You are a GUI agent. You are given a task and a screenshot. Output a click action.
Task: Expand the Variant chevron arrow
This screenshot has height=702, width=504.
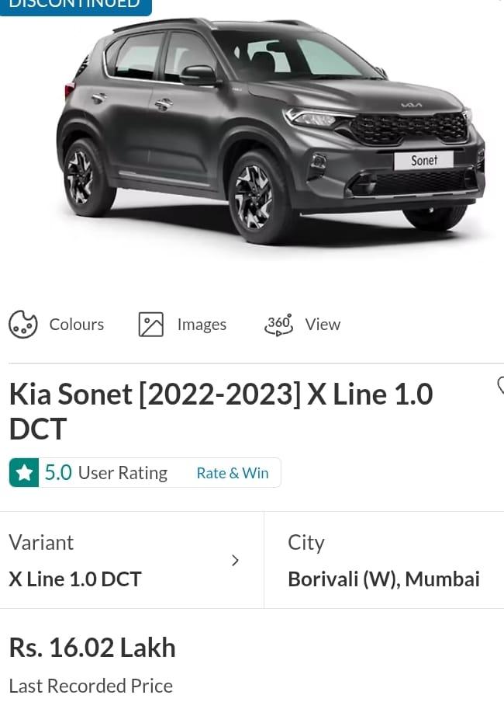click(235, 560)
